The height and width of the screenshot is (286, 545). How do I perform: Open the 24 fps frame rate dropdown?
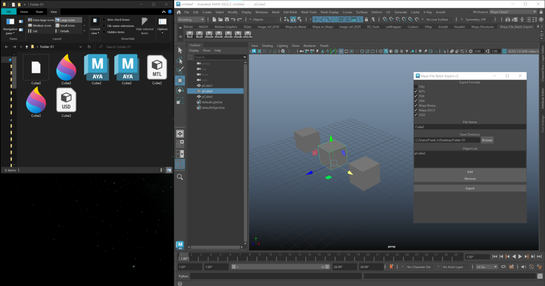[x=486, y=267]
